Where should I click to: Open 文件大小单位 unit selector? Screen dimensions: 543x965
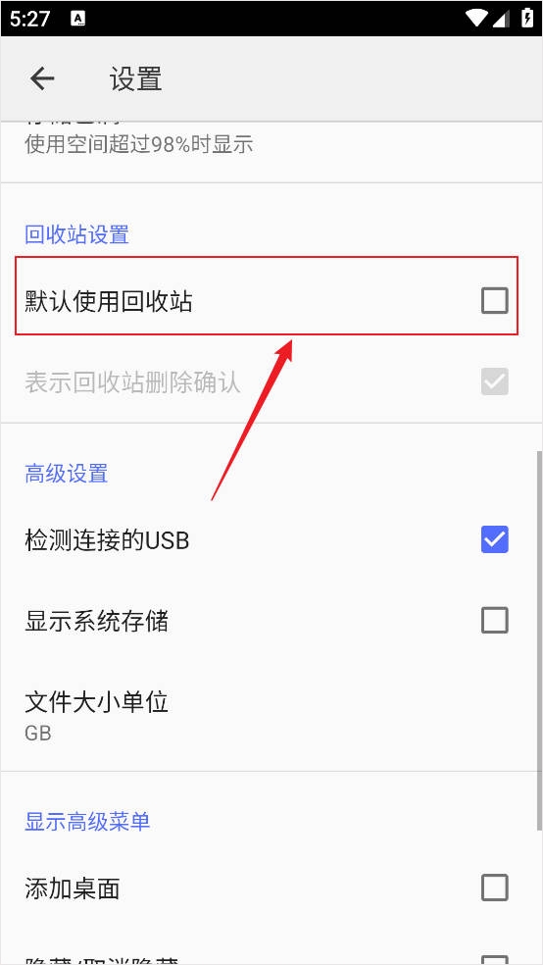point(271,716)
